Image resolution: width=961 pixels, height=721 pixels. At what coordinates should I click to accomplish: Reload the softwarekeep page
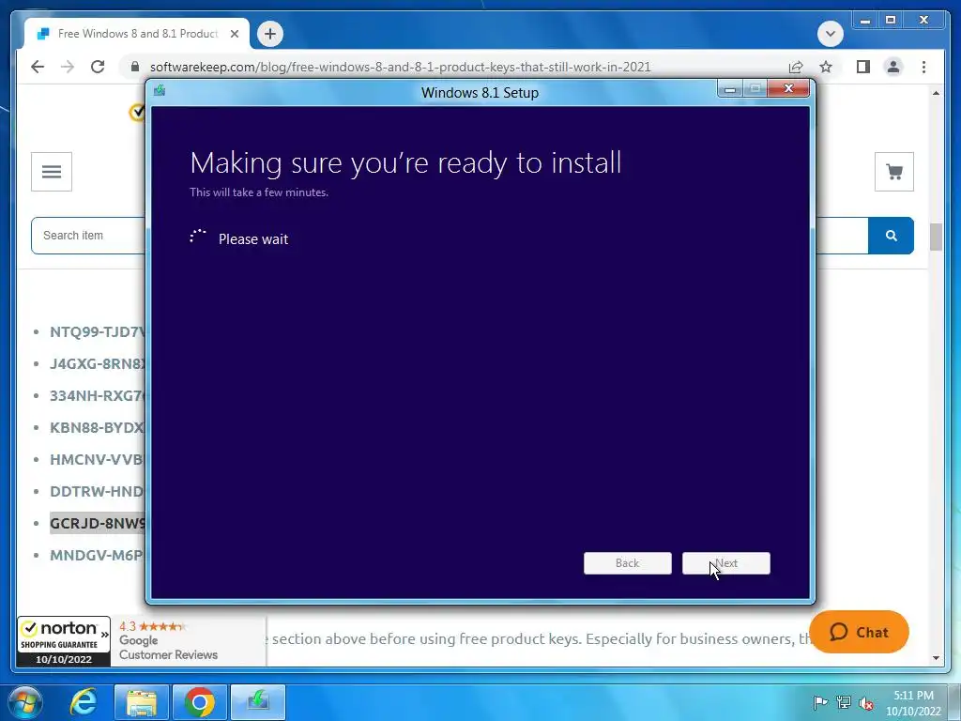pyautogui.click(x=98, y=67)
